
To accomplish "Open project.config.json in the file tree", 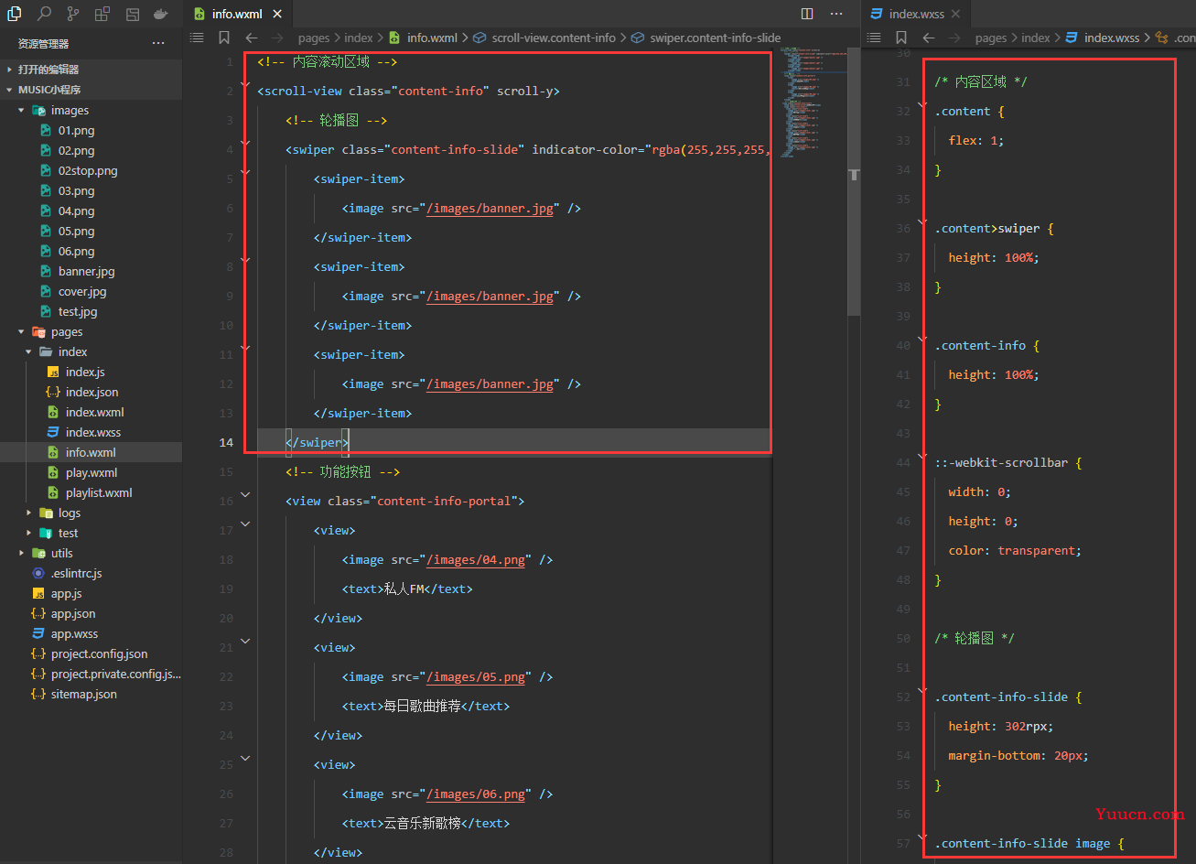I will 99,653.
